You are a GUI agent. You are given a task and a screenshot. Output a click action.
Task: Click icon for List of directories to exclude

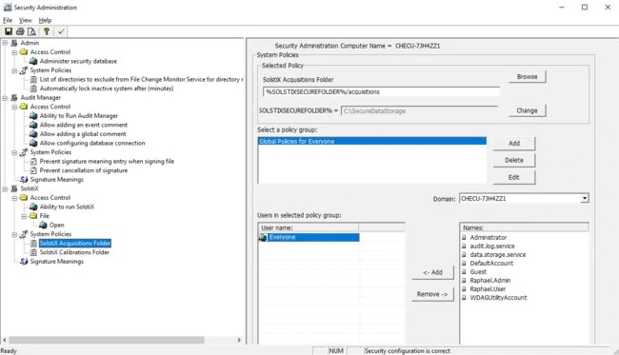(x=33, y=79)
